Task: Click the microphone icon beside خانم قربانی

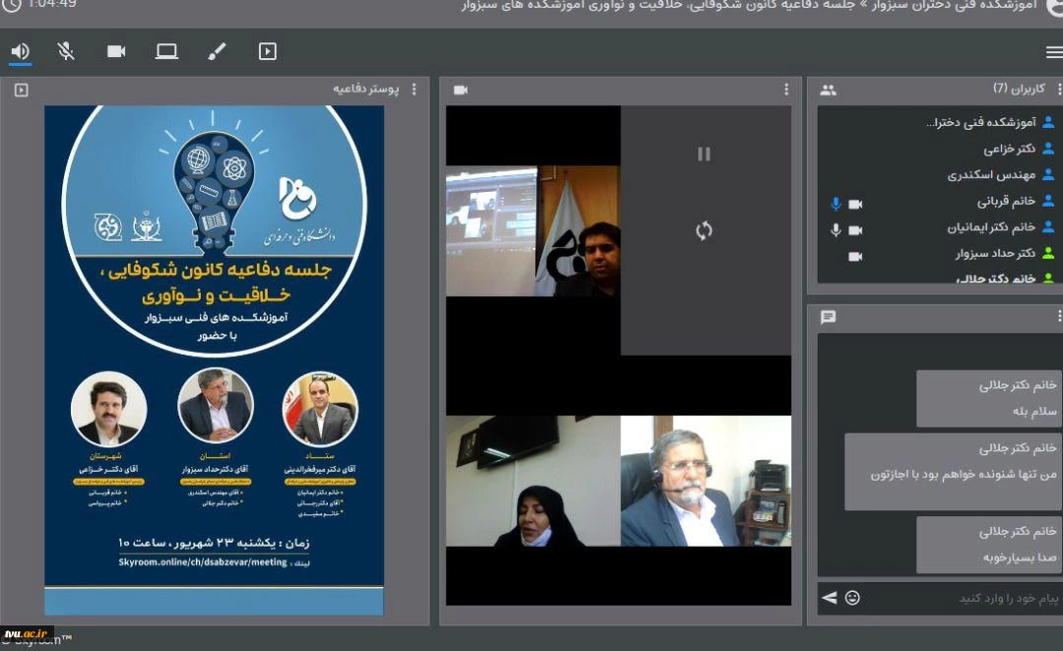Action: (836, 204)
